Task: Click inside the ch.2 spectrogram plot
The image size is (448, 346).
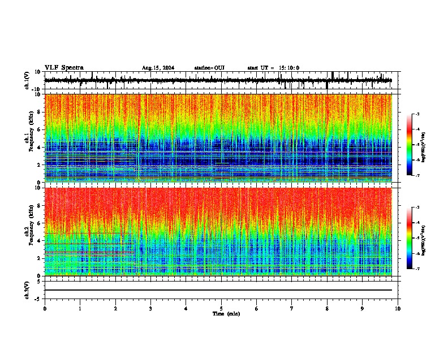Action: coord(218,232)
